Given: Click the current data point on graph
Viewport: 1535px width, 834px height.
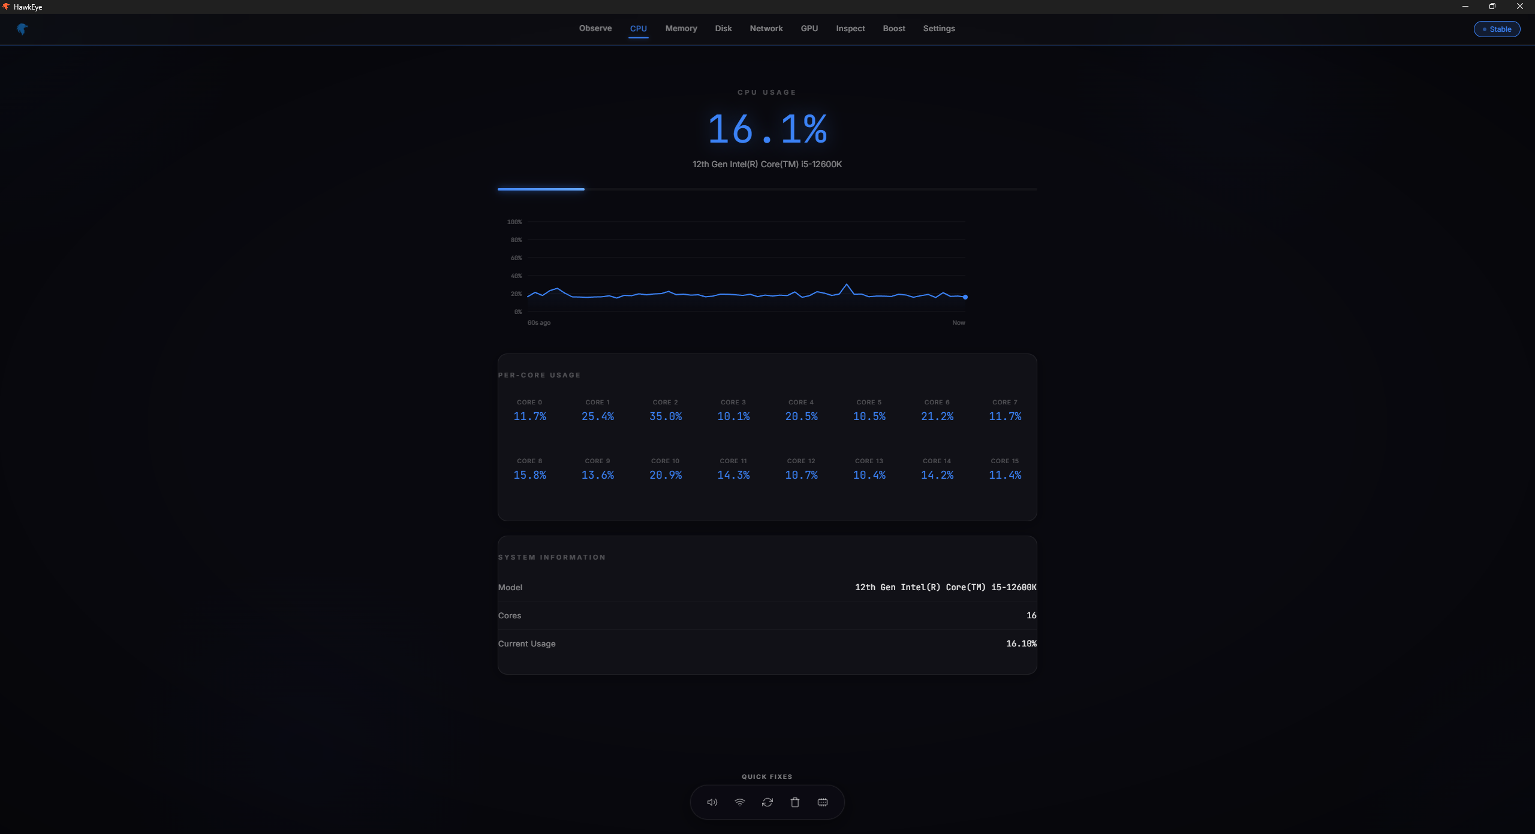Looking at the screenshot, I should tap(965, 297).
